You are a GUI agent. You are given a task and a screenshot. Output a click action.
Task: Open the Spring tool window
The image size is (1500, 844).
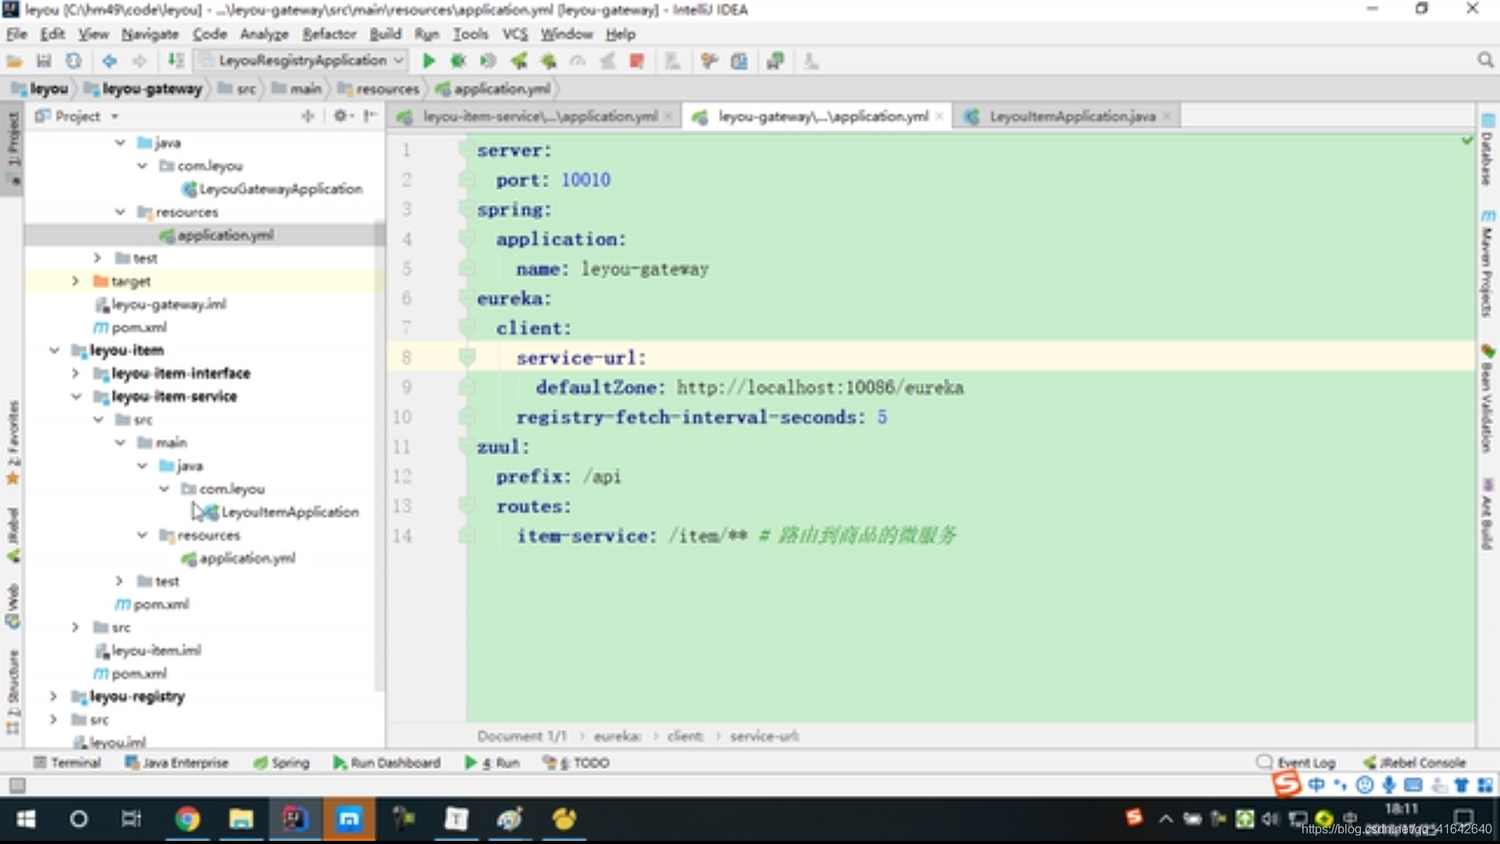(282, 762)
